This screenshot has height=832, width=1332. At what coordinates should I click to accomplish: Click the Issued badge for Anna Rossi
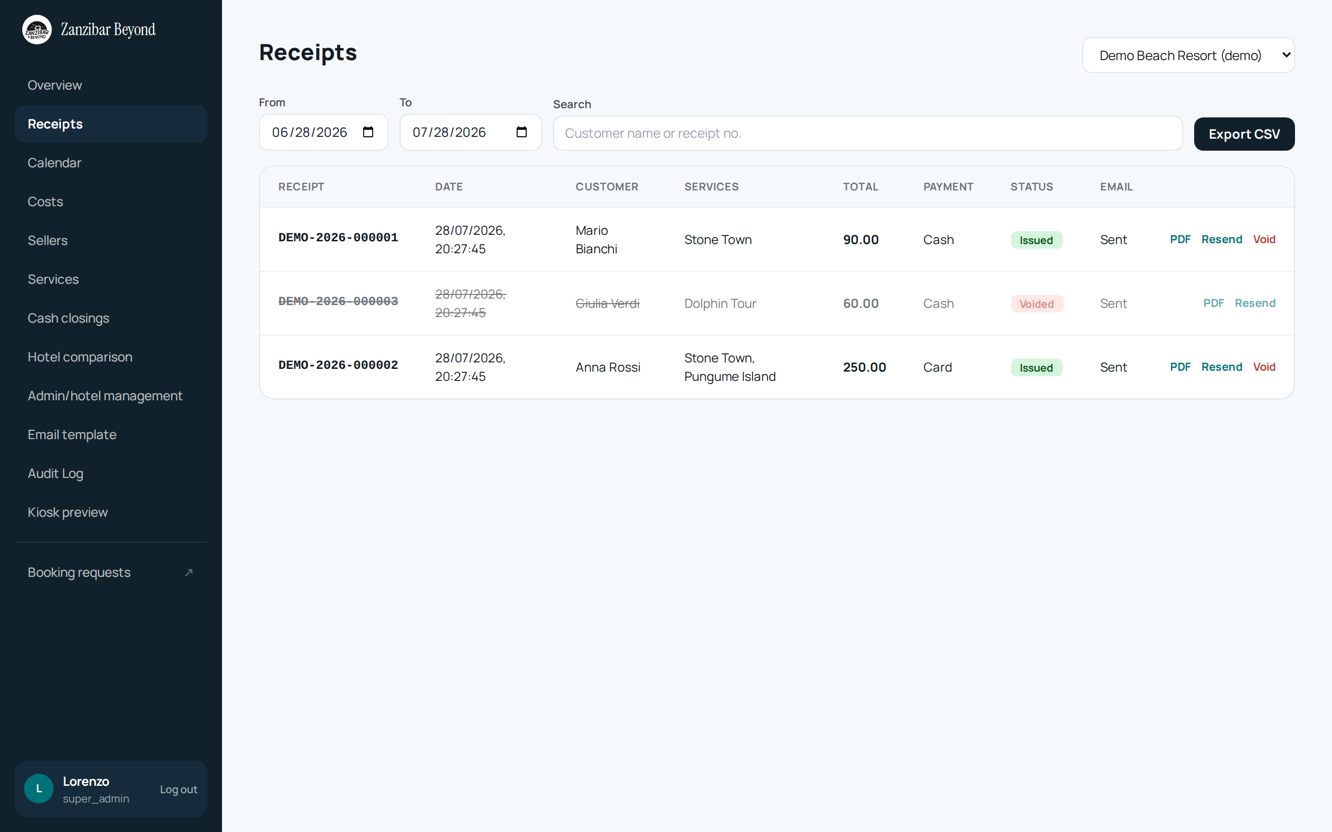click(x=1036, y=367)
